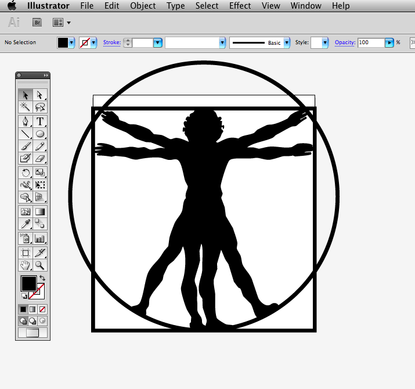
Task: Open the Basic brush definition dropdown
Action: [287, 42]
